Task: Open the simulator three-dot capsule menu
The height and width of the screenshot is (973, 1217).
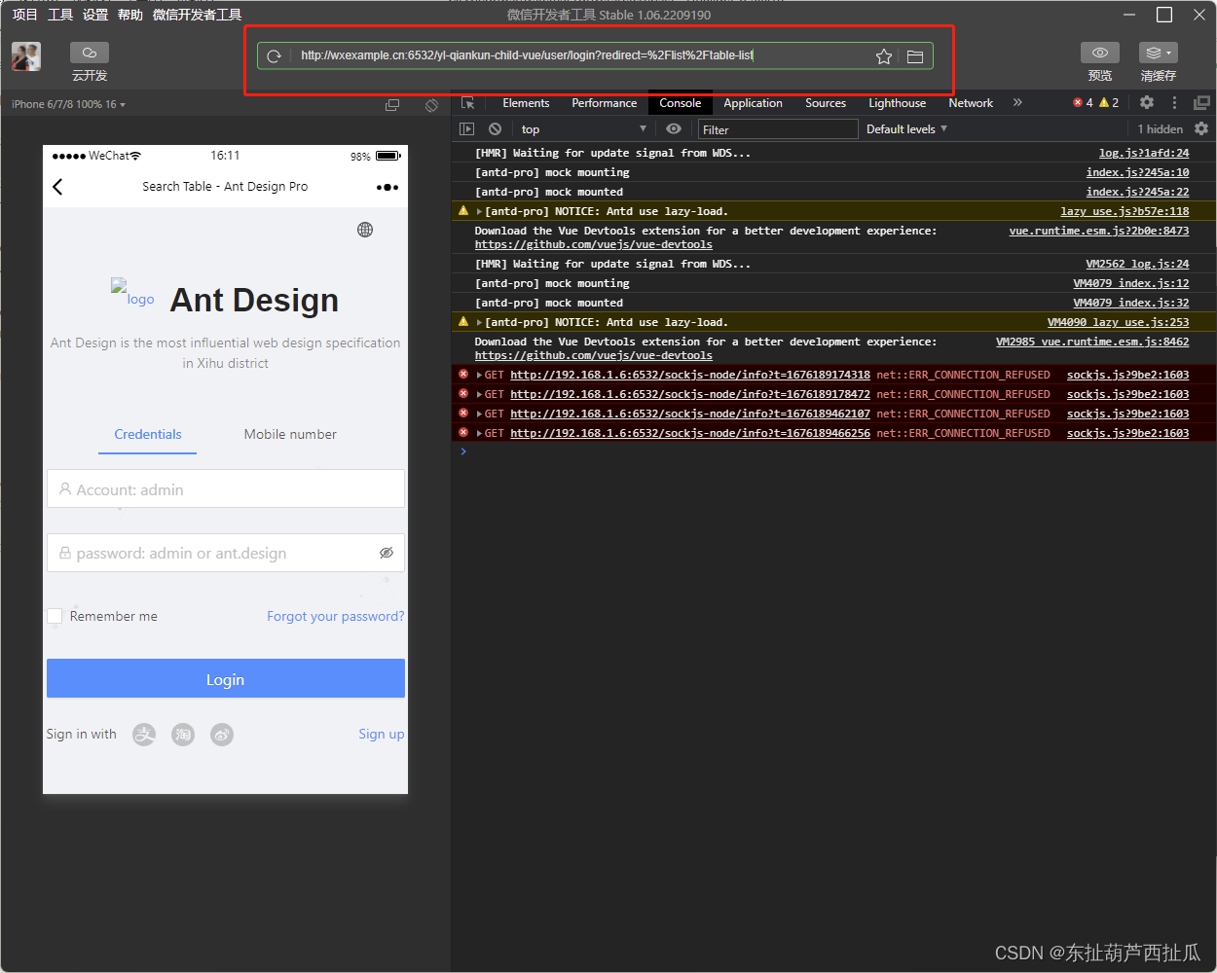Action: (x=387, y=187)
